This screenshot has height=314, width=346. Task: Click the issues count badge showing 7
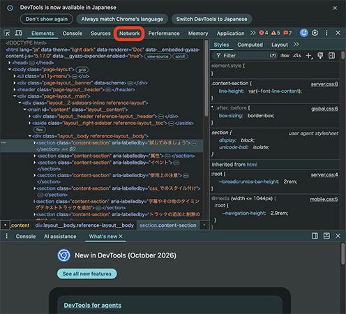287,33
